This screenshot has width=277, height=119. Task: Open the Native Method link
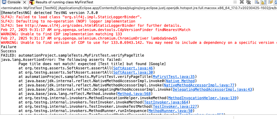point(180,81)
